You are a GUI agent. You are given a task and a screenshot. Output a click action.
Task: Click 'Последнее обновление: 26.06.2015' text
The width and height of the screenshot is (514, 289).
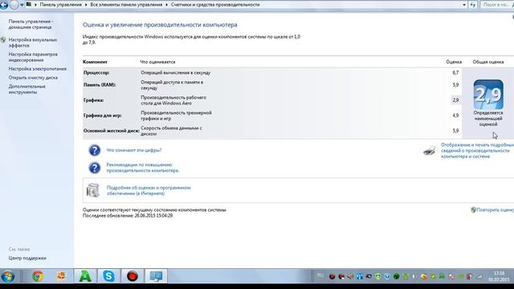(x=128, y=216)
